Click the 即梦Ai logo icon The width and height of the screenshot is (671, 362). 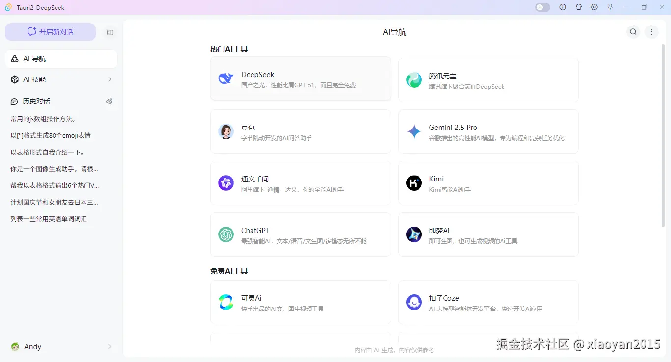(414, 234)
